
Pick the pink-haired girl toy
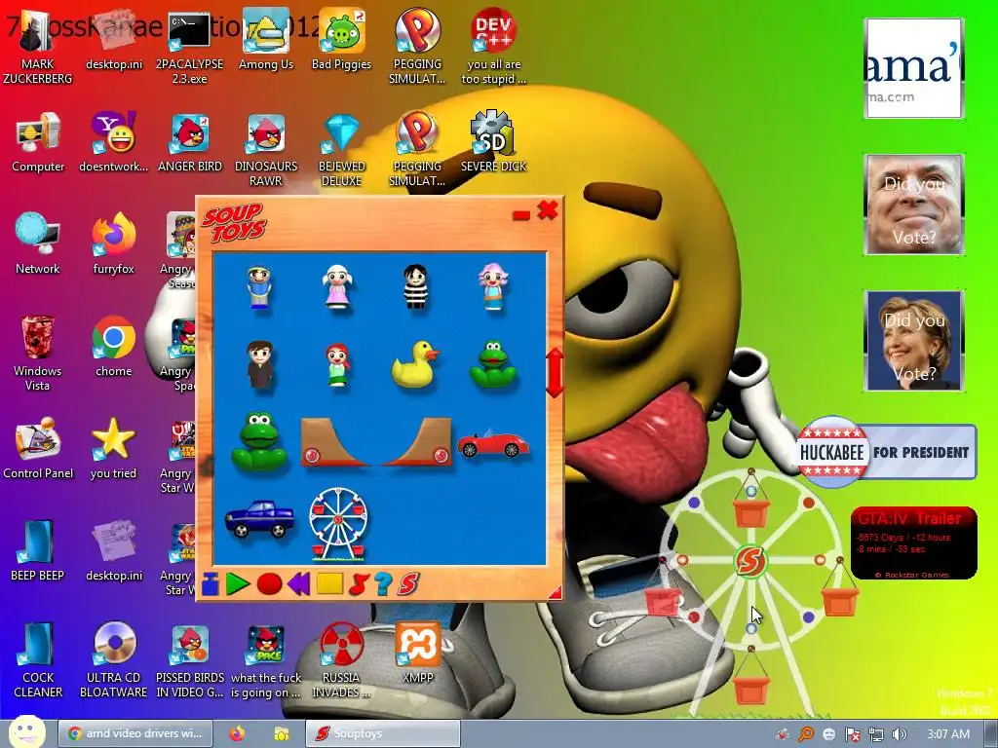(x=493, y=287)
